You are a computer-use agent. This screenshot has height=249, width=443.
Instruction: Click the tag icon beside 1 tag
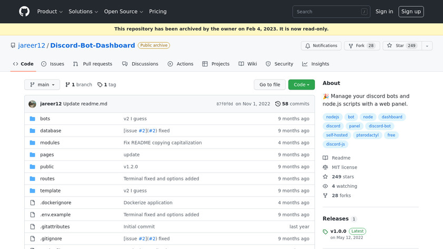pyautogui.click(x=100, y=84)
